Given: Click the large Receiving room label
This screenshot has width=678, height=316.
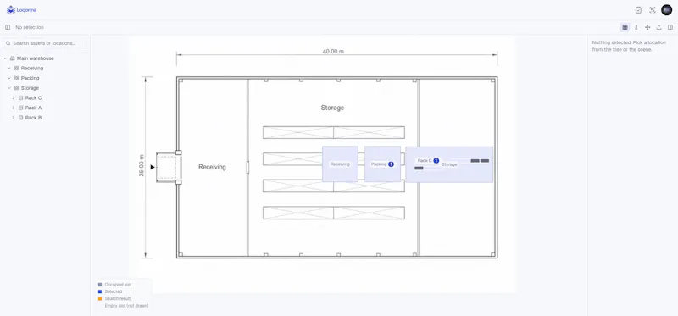Looking at the screenshot, I should click(x=212, y=167).
